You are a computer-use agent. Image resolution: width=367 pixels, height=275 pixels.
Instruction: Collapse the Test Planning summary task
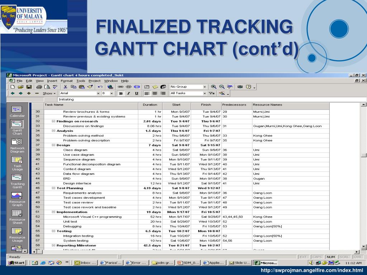coord(53,188)
